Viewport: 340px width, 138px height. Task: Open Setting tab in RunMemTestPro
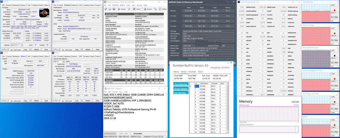click(176, 72)
